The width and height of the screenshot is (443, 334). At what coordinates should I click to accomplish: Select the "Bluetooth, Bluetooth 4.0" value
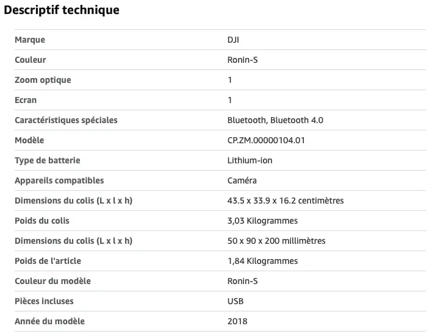(275, 120)
